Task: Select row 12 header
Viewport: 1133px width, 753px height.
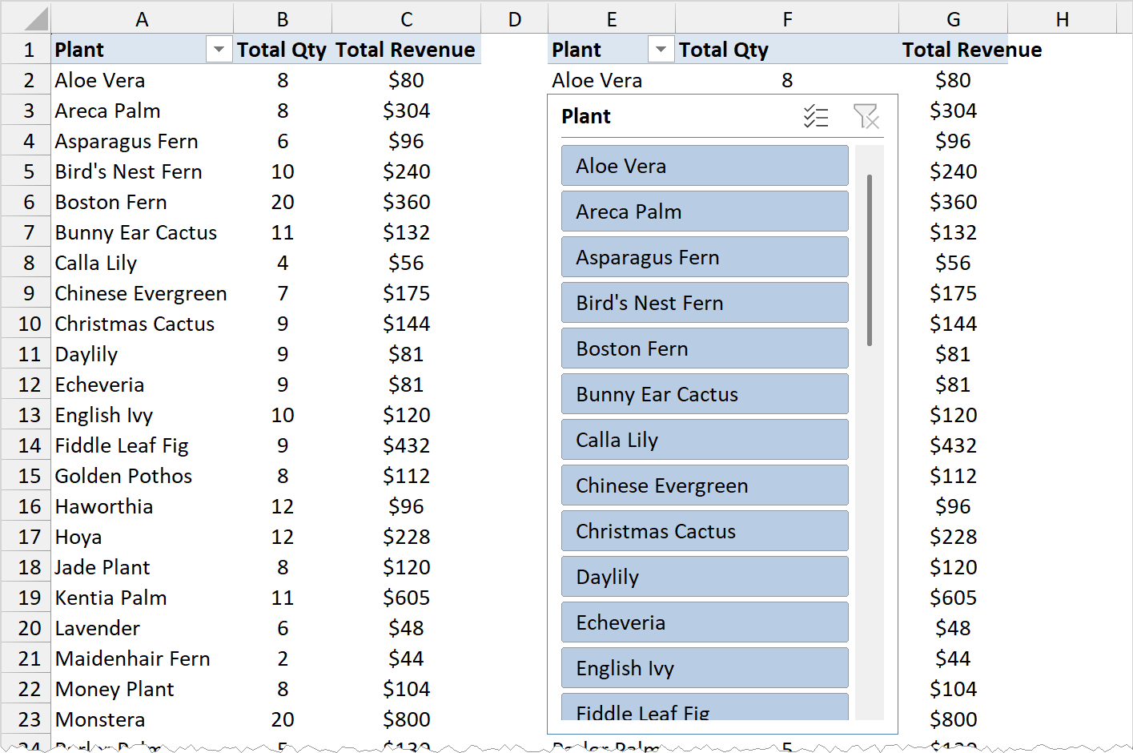Action: [x=26, y=385]
